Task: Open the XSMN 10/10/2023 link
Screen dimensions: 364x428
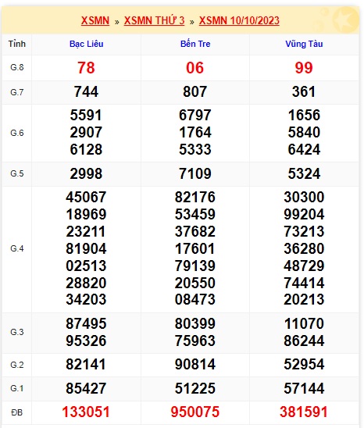Action: [239, 21]
